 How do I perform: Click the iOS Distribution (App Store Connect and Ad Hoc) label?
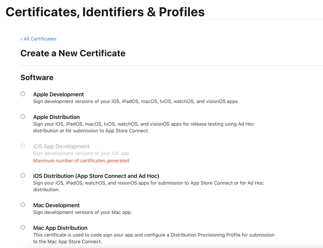click(96, 176)
